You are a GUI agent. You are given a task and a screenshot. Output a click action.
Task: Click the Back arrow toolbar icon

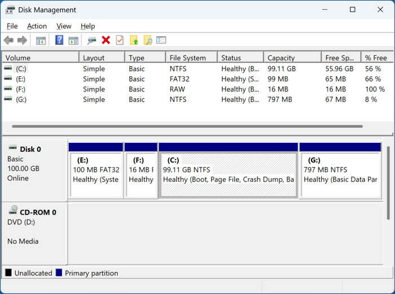click(8, 40)
